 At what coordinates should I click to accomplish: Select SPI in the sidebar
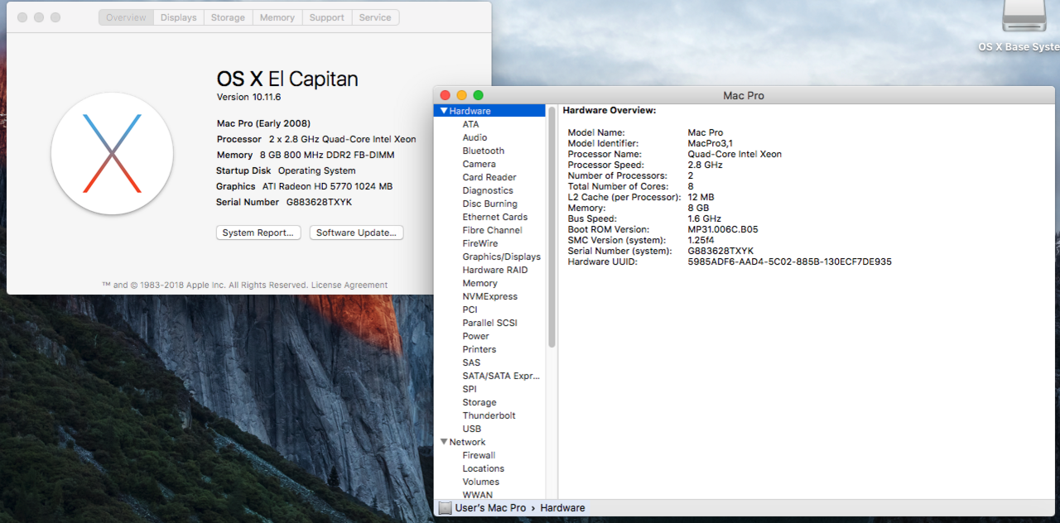click(470, 389)
